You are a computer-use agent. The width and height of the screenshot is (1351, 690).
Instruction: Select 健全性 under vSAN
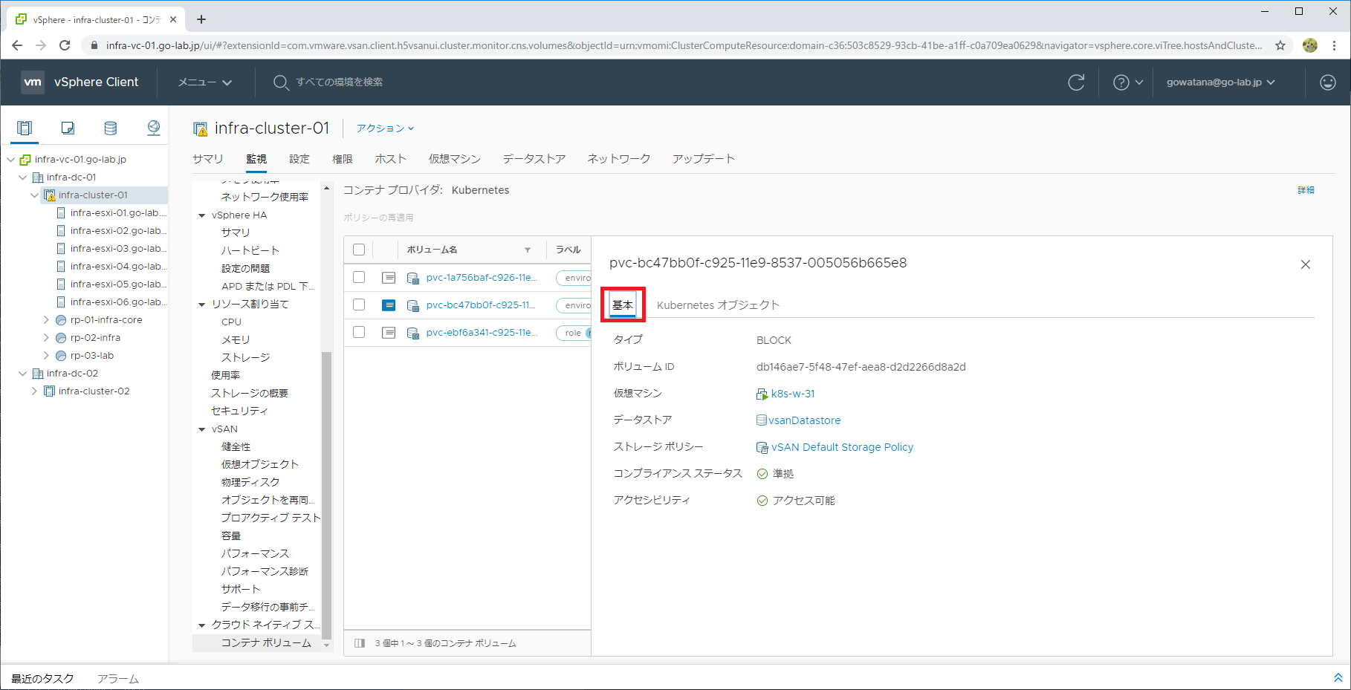point(236,447)
